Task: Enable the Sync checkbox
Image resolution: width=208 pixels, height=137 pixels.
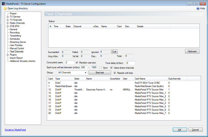Action: 101,68
